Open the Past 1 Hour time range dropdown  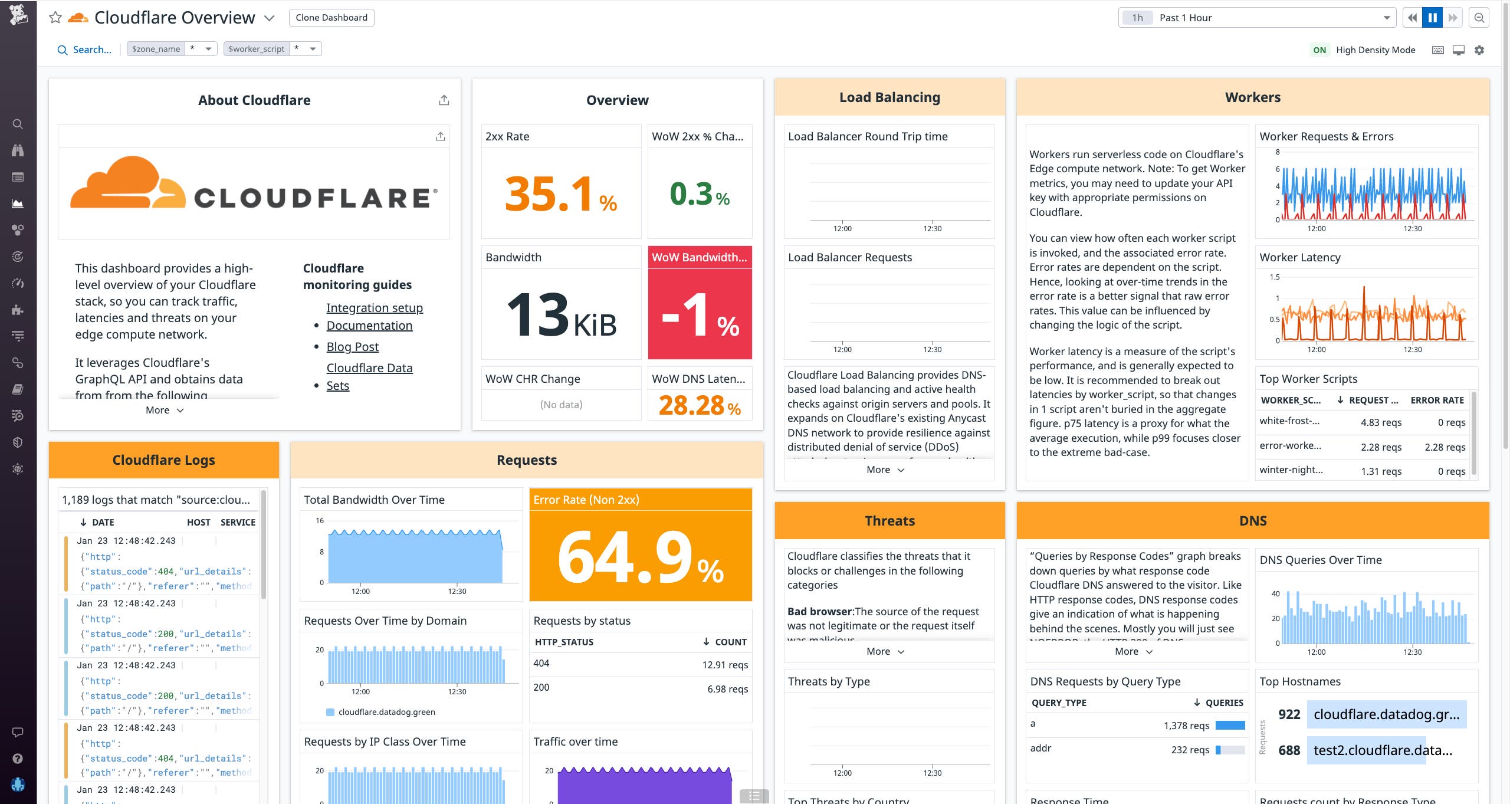click(x=1387, y=17)
